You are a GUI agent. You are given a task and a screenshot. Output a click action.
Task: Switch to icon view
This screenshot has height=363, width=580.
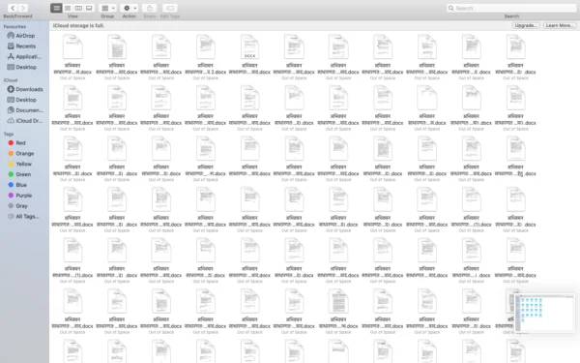56,8
